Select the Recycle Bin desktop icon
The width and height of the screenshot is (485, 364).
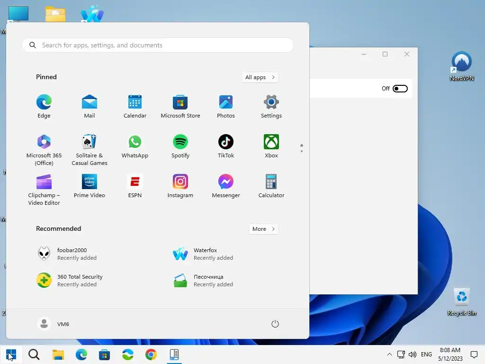461,301
